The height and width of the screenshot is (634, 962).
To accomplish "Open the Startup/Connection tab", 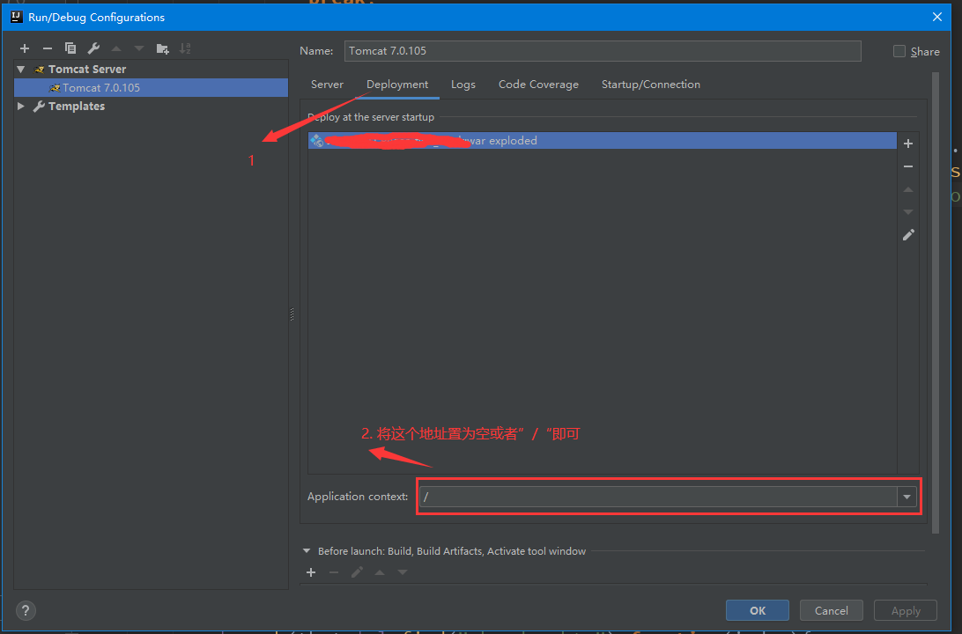I will click(x=651, y=85).
